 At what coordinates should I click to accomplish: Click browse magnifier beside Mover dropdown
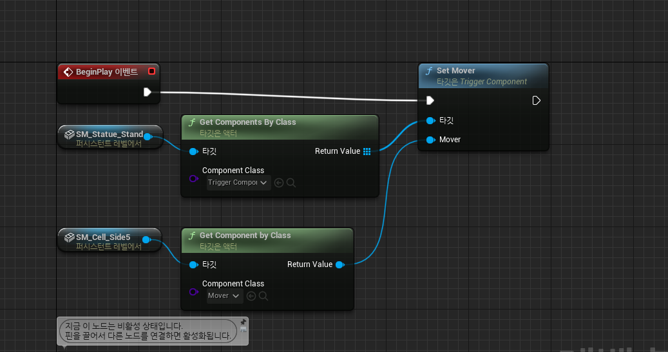[263, 296]
